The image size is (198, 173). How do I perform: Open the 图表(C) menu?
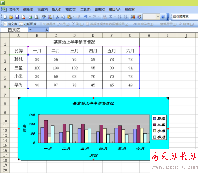click(x=100, y=10)
